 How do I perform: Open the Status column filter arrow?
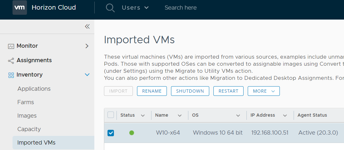(143, 115)
